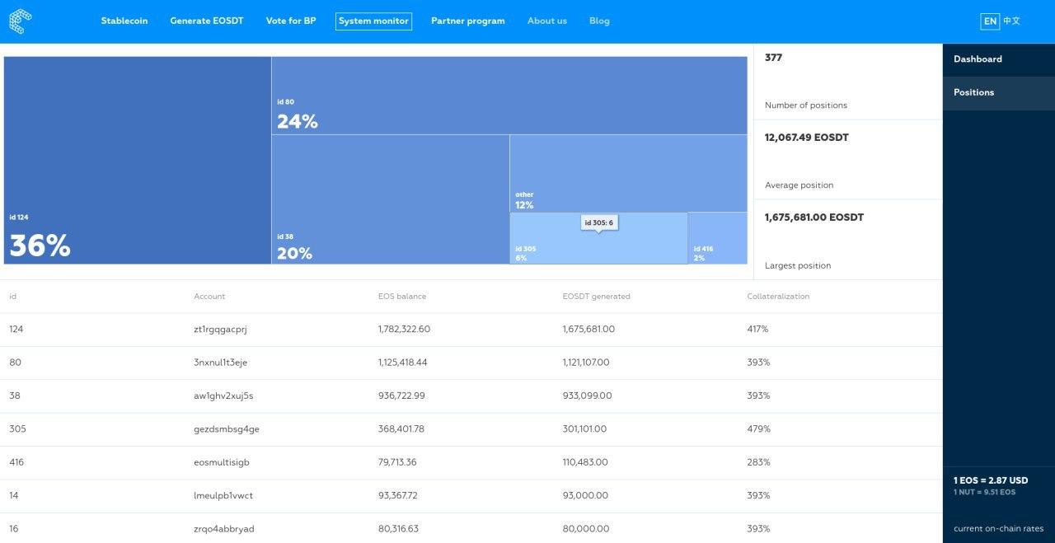Click the id 416 treemap block
Screen dimensions: 1055x543
(718, 238)
